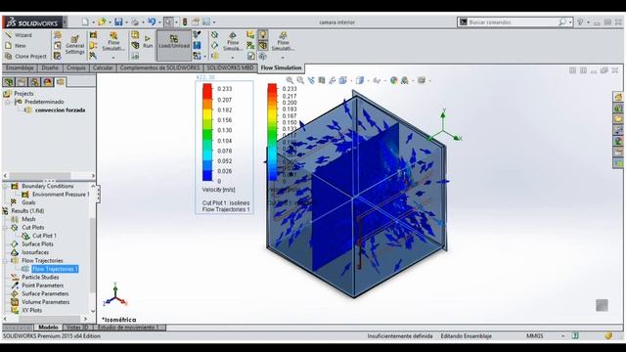Select Environment Pressure 1 item

(x=61, y=195)
